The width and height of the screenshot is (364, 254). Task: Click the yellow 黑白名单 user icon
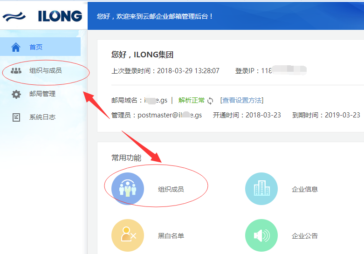coord(128,235)
